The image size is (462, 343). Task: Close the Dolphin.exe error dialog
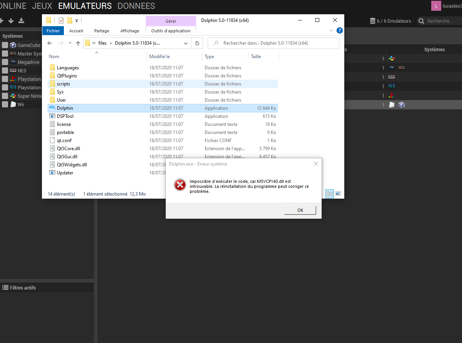point(316,164)
